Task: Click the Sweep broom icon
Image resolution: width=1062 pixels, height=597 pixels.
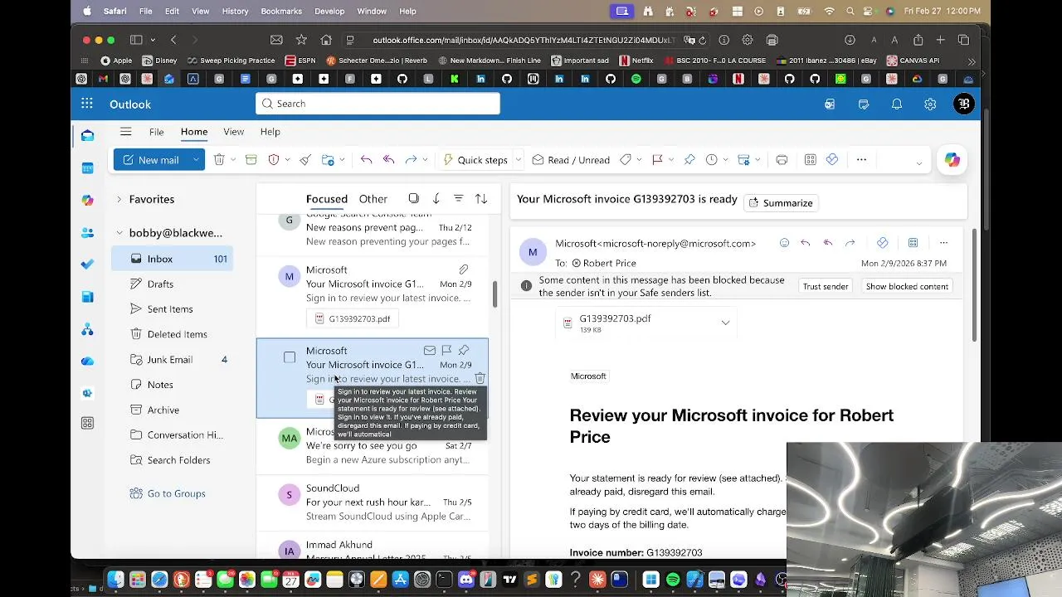Action: tap(305, 160)
